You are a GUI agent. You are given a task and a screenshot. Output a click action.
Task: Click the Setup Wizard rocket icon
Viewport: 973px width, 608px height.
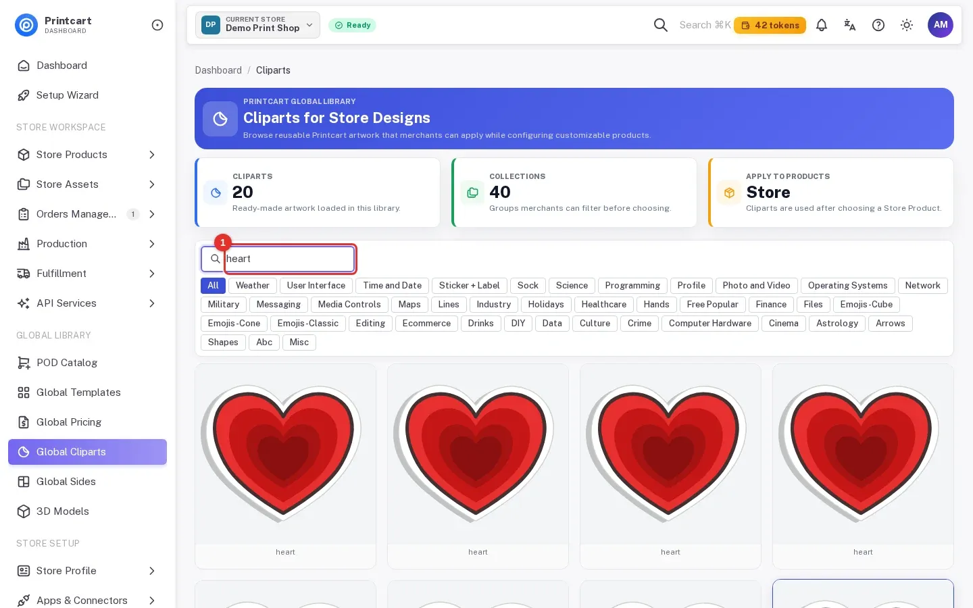point(24,95)
